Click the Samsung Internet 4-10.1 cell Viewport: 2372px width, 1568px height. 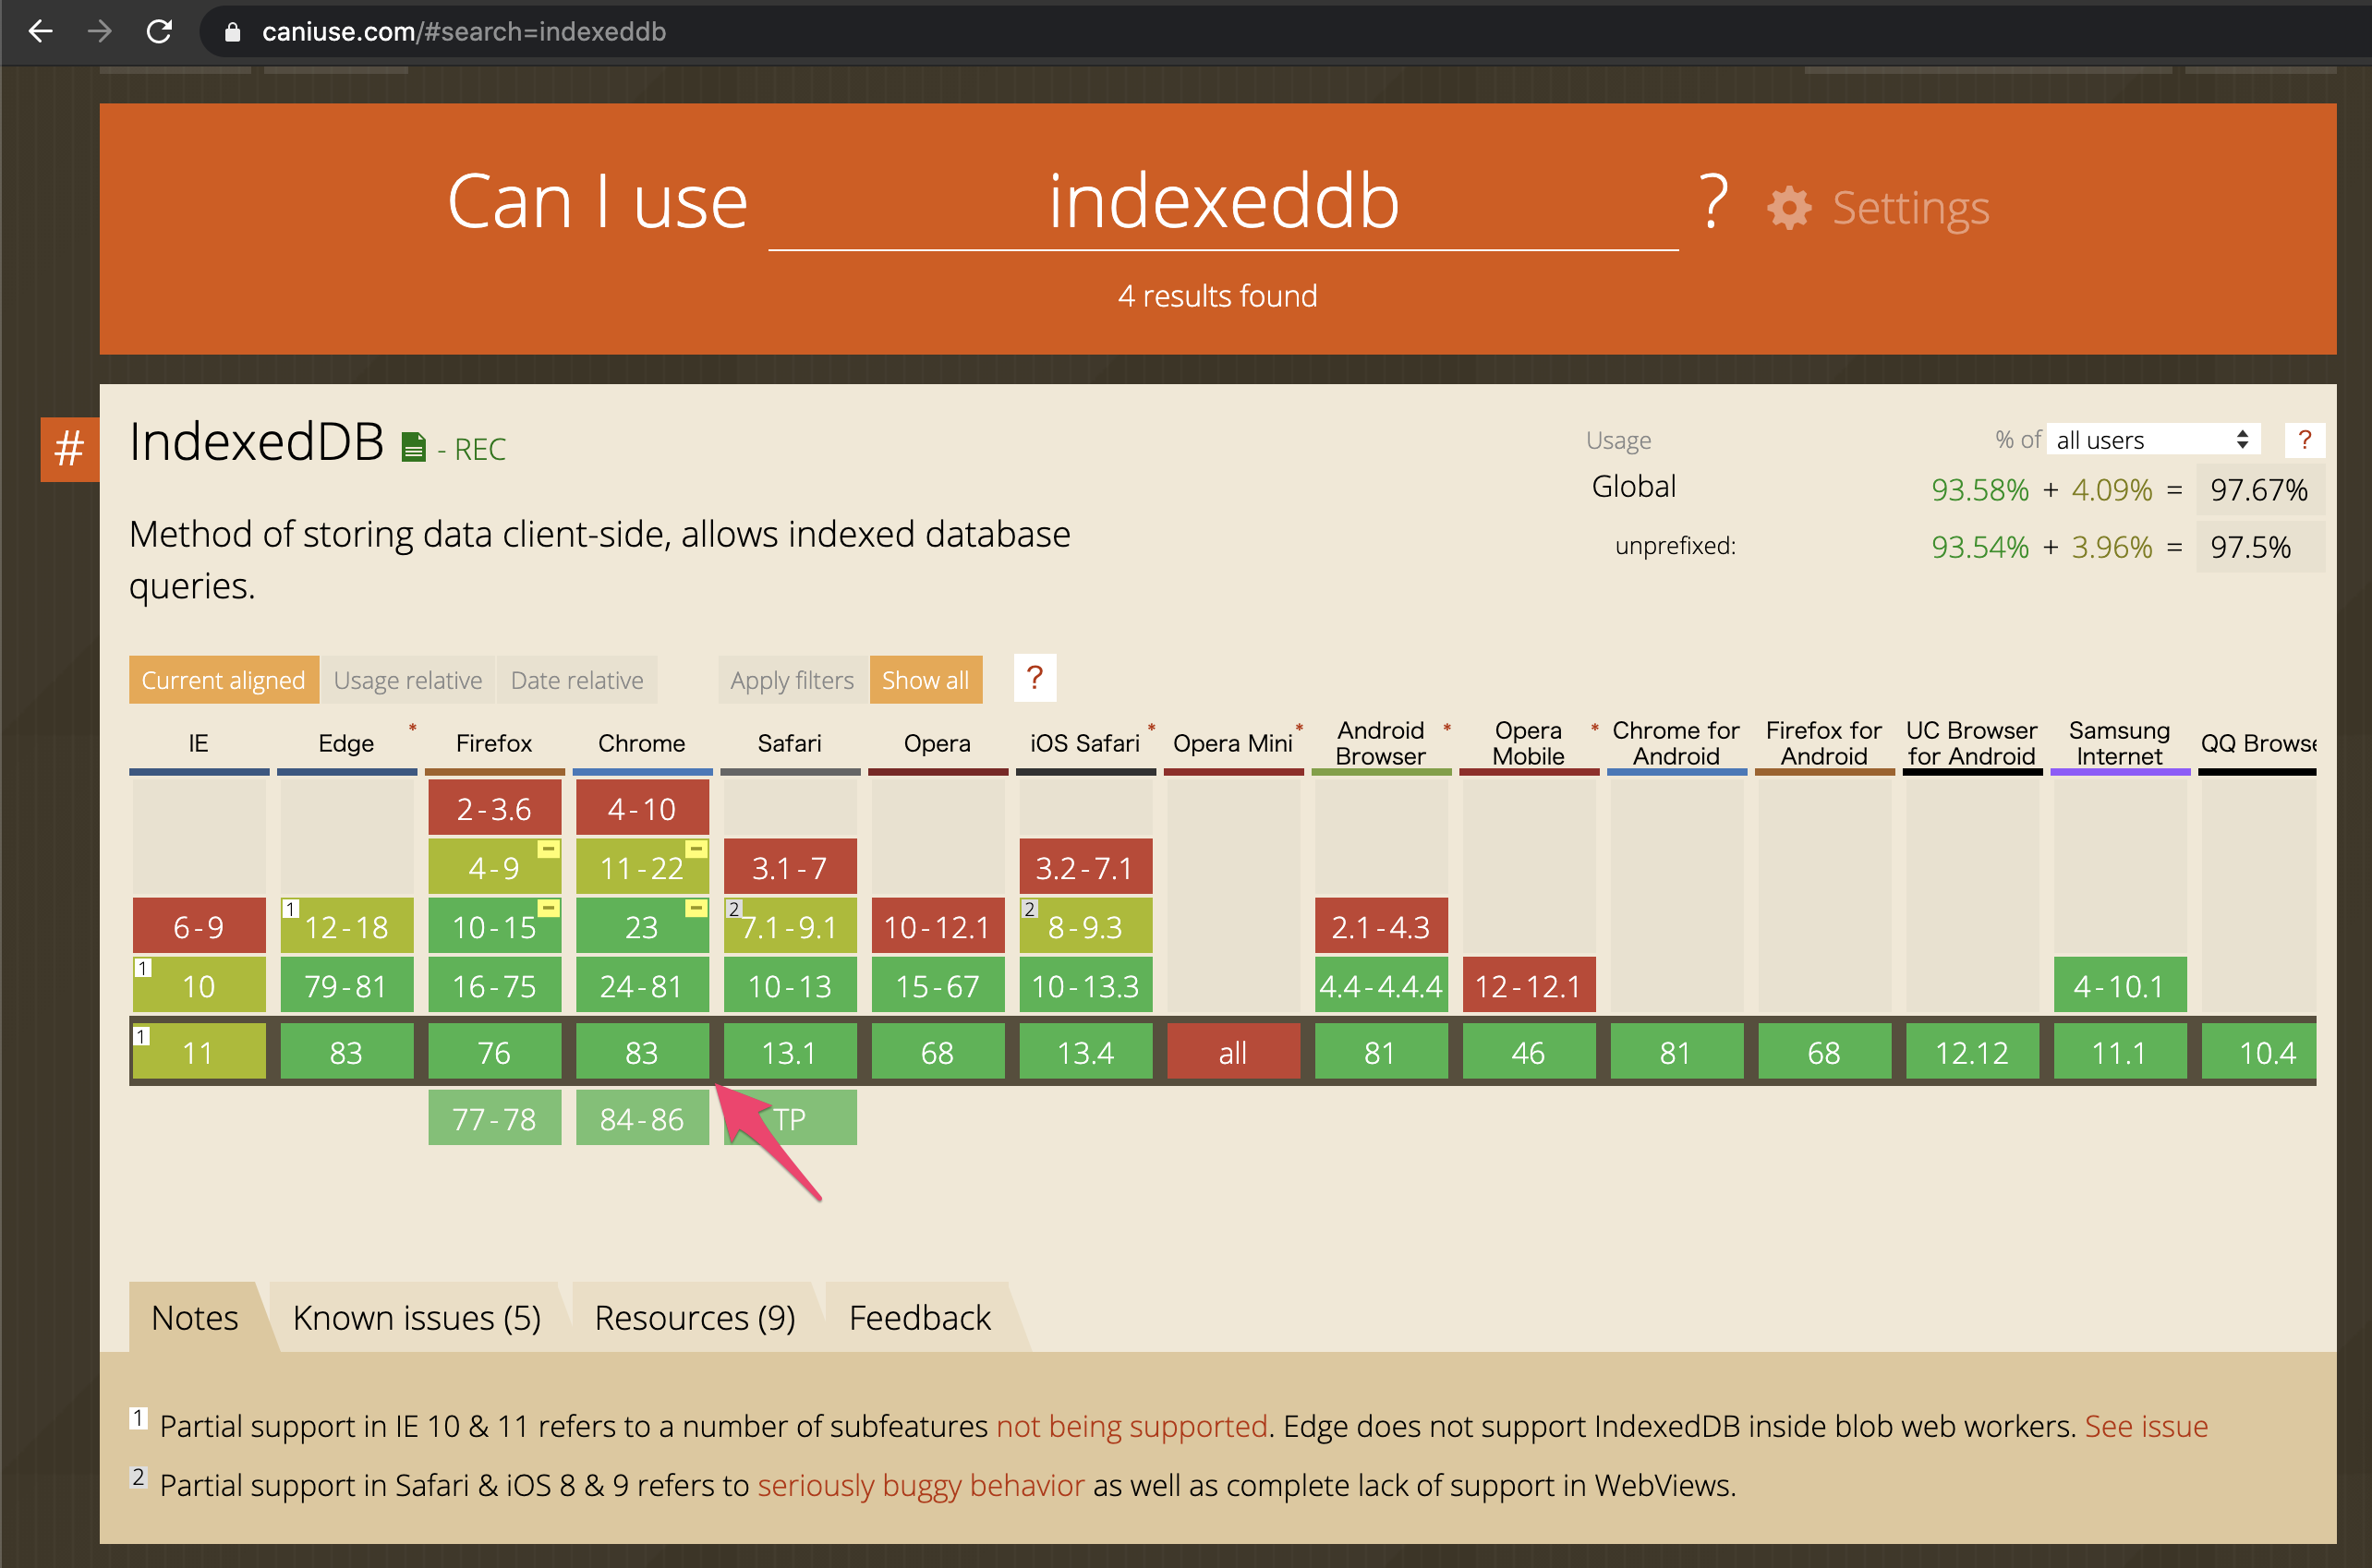pos(2119,986)
